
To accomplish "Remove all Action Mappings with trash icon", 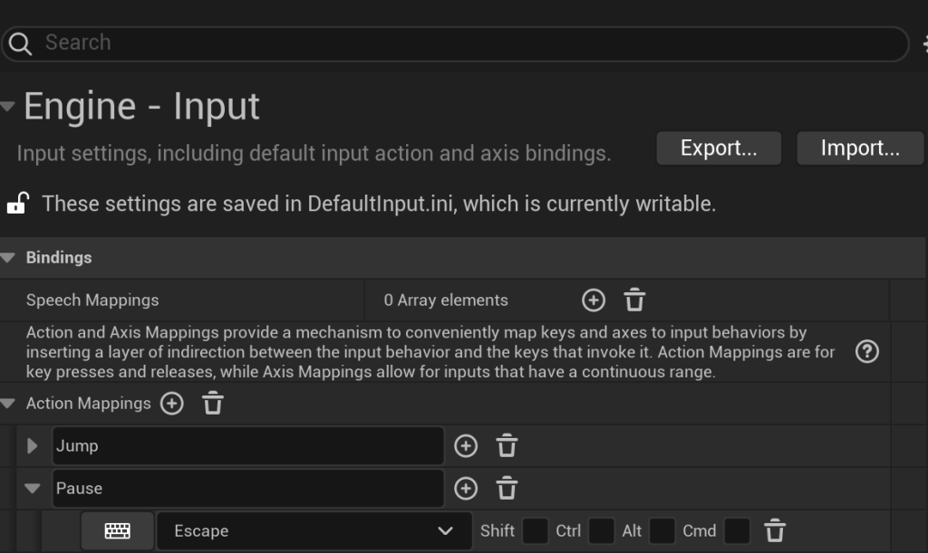I will pyautogui.click(x=212, y=404).
